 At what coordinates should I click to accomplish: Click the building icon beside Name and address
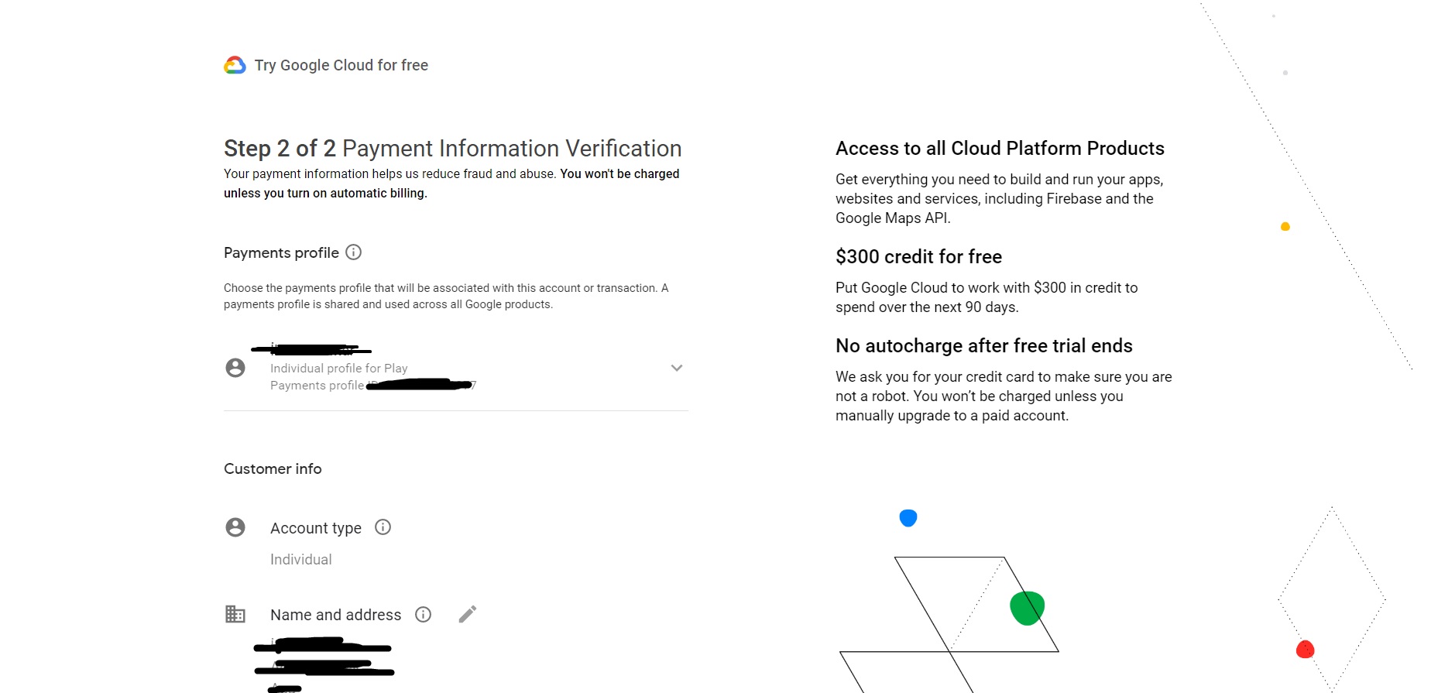tap(235, 615)
